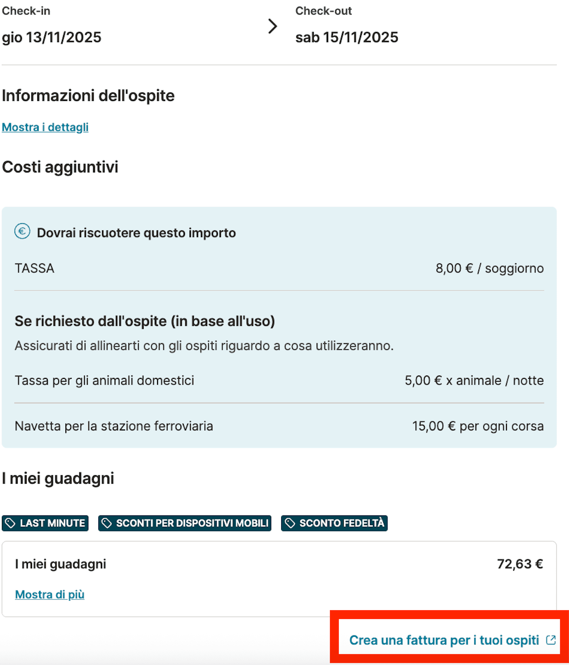Click the Costi aggiuntivi heading
The width and height of the screenshot is (569, 665).
(x=60, y=167)
